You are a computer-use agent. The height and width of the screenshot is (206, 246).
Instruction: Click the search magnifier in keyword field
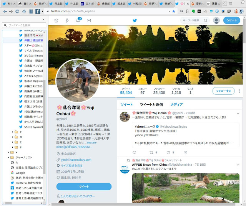tap(206, 20)
